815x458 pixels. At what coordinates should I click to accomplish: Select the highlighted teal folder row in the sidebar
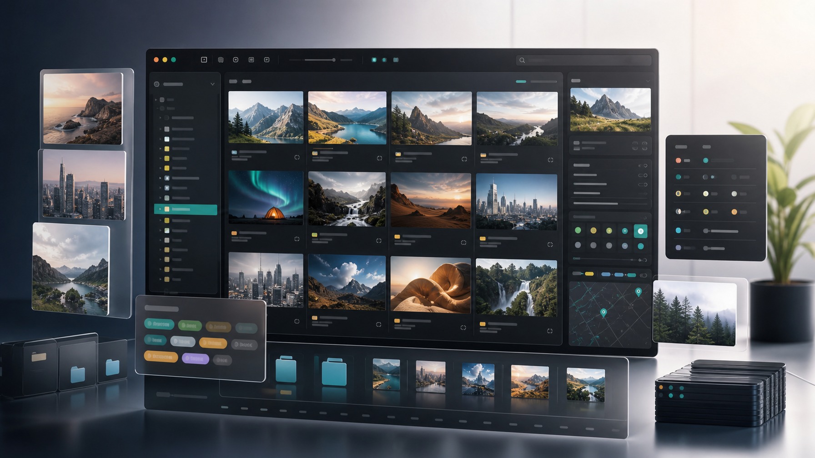pyautogui.click(x=186, y=209)
